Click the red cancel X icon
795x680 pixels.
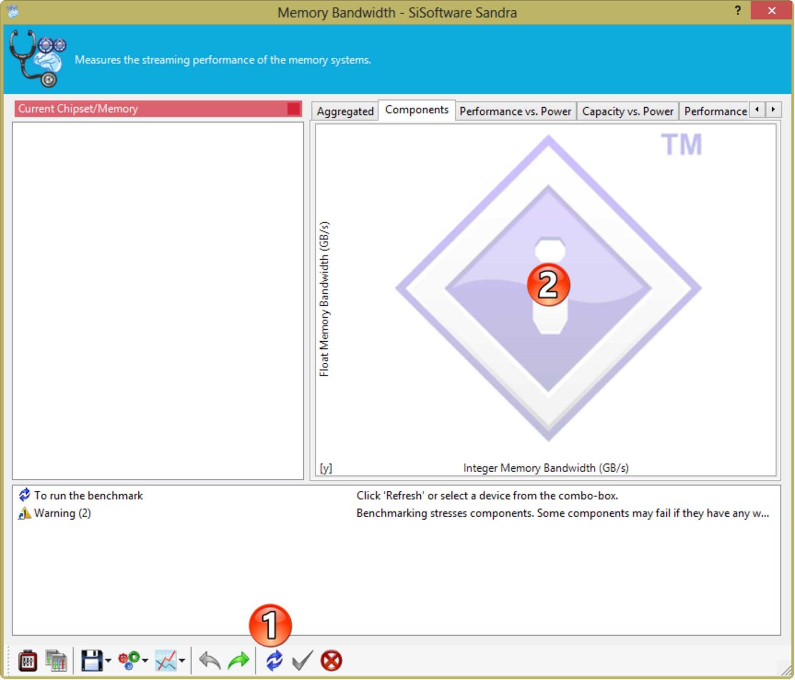(331, 660)
